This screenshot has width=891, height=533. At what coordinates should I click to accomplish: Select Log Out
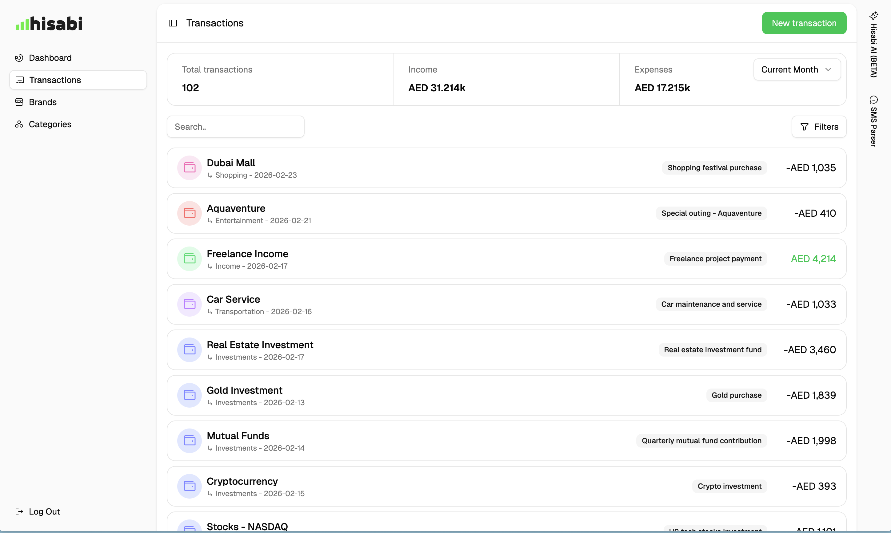click(44, 511)
